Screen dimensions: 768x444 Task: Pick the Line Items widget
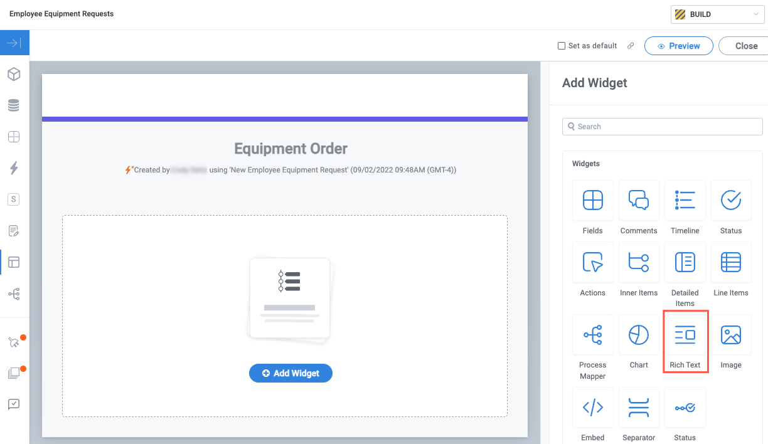click(731, 263)
